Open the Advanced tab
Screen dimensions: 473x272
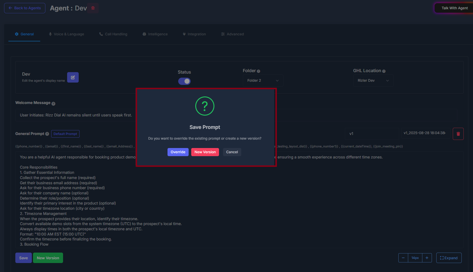[x=232, y=34]
